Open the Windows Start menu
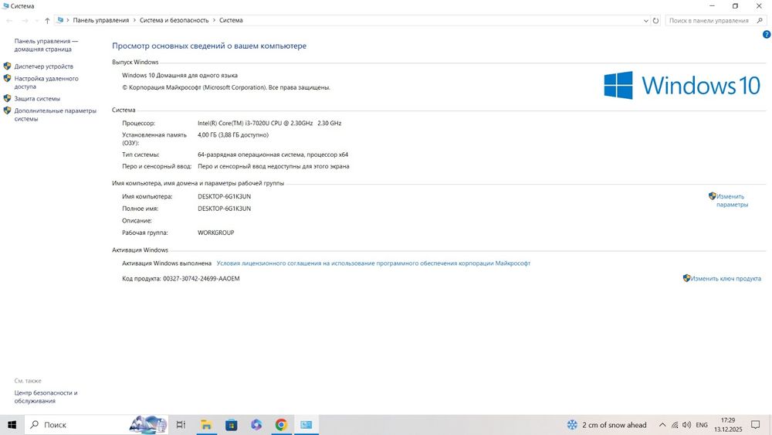Viewport: 772px width, 435px height. tap(12, 425)
